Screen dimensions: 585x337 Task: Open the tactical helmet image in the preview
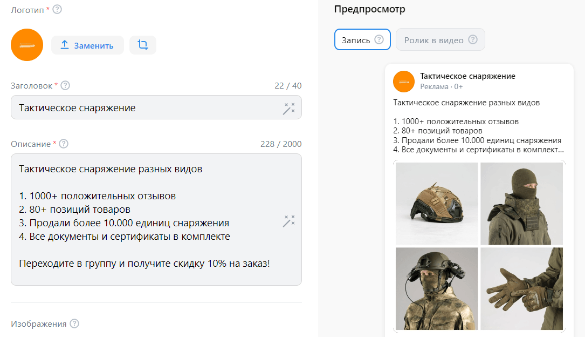[x=437, y=204]
